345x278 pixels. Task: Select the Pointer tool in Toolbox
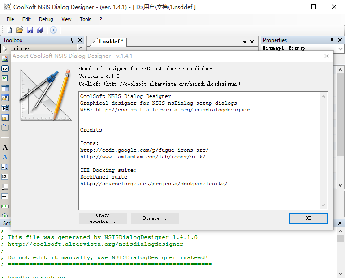pos(20,48)
